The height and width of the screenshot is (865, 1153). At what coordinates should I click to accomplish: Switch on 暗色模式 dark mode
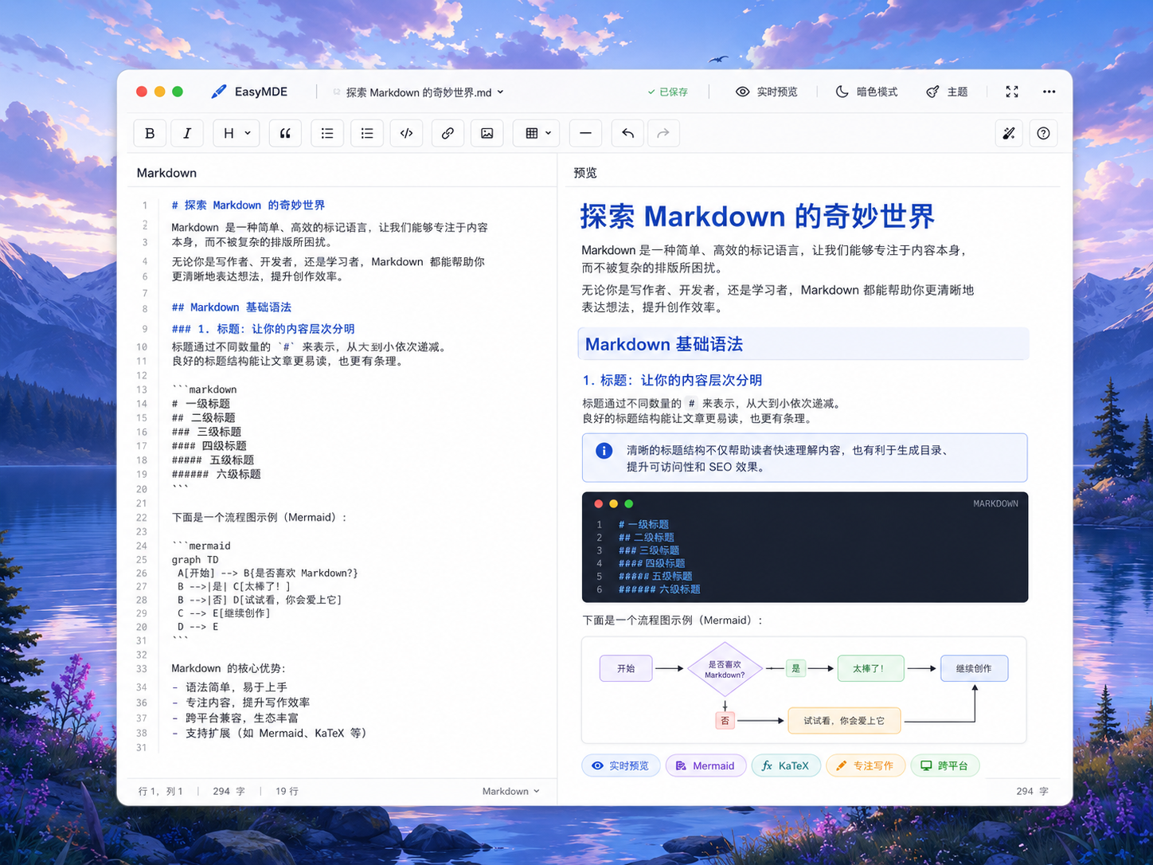tap(866, 92)
